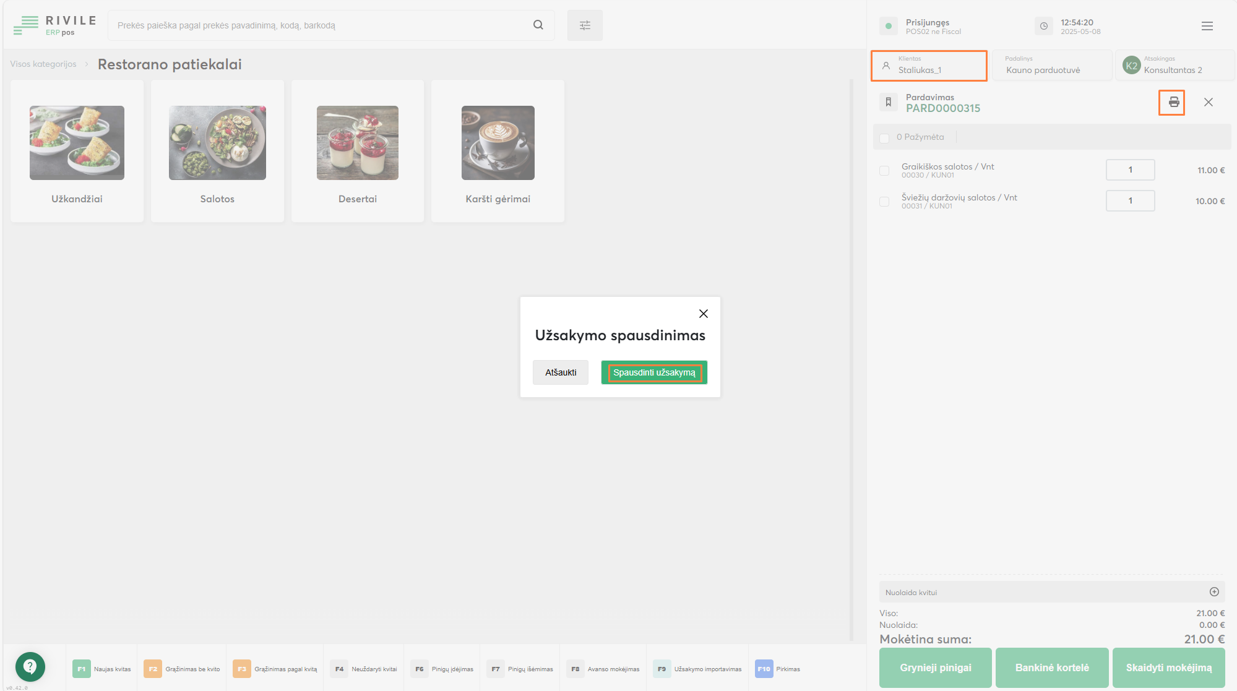Click the plus icon in Nuolaida kvitui
Image resolution: width=1237 pixels, height=691 pixels.
tap(1214, 592)
